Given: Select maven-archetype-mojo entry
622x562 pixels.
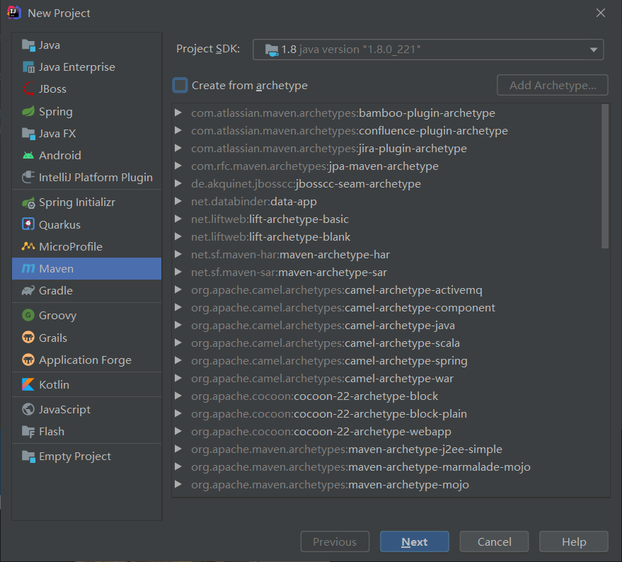Looking at the screenshot, I should click(x=330, y=485).
